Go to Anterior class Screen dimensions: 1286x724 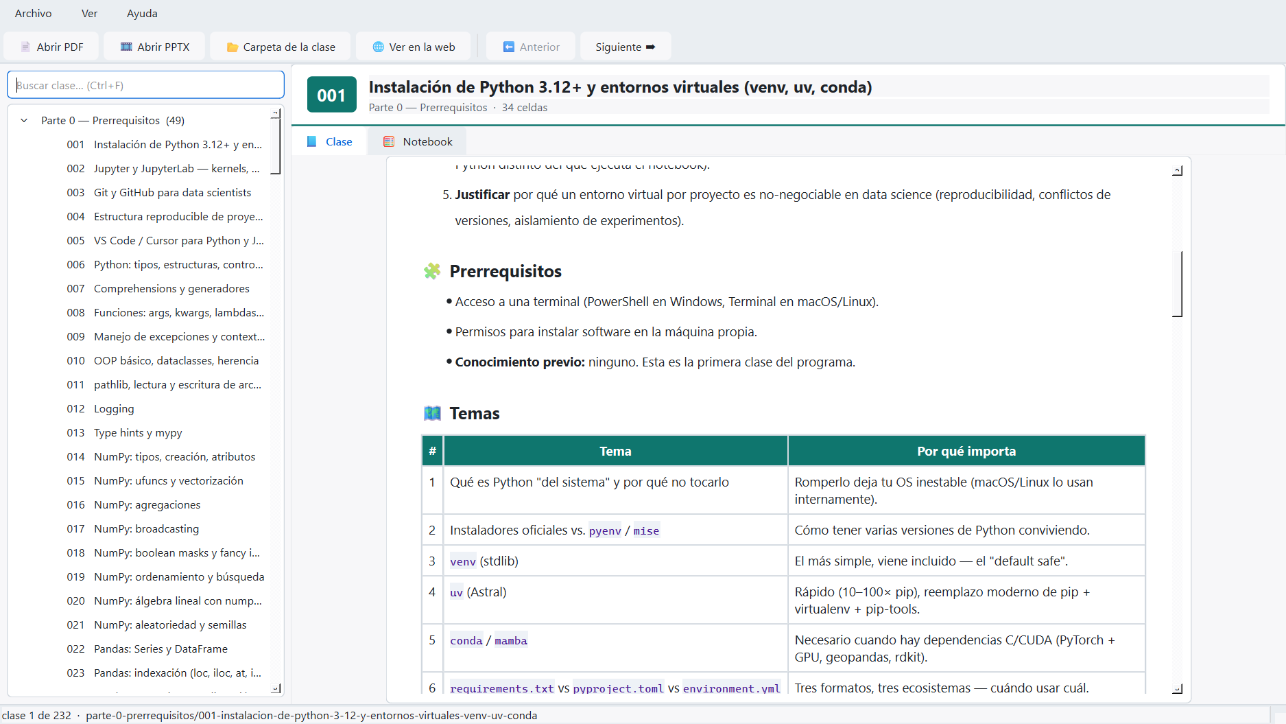point(531,47)
